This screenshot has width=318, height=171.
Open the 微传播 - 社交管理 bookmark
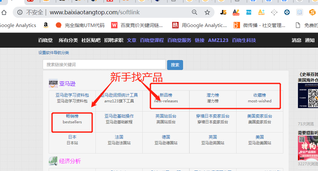tap(259, 25)
